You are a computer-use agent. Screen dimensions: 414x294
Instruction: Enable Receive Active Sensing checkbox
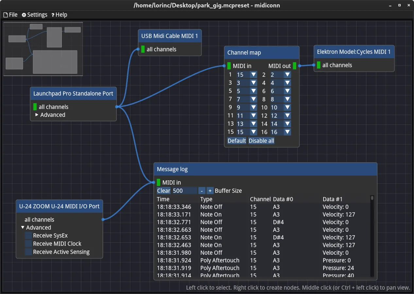[28, 252]
